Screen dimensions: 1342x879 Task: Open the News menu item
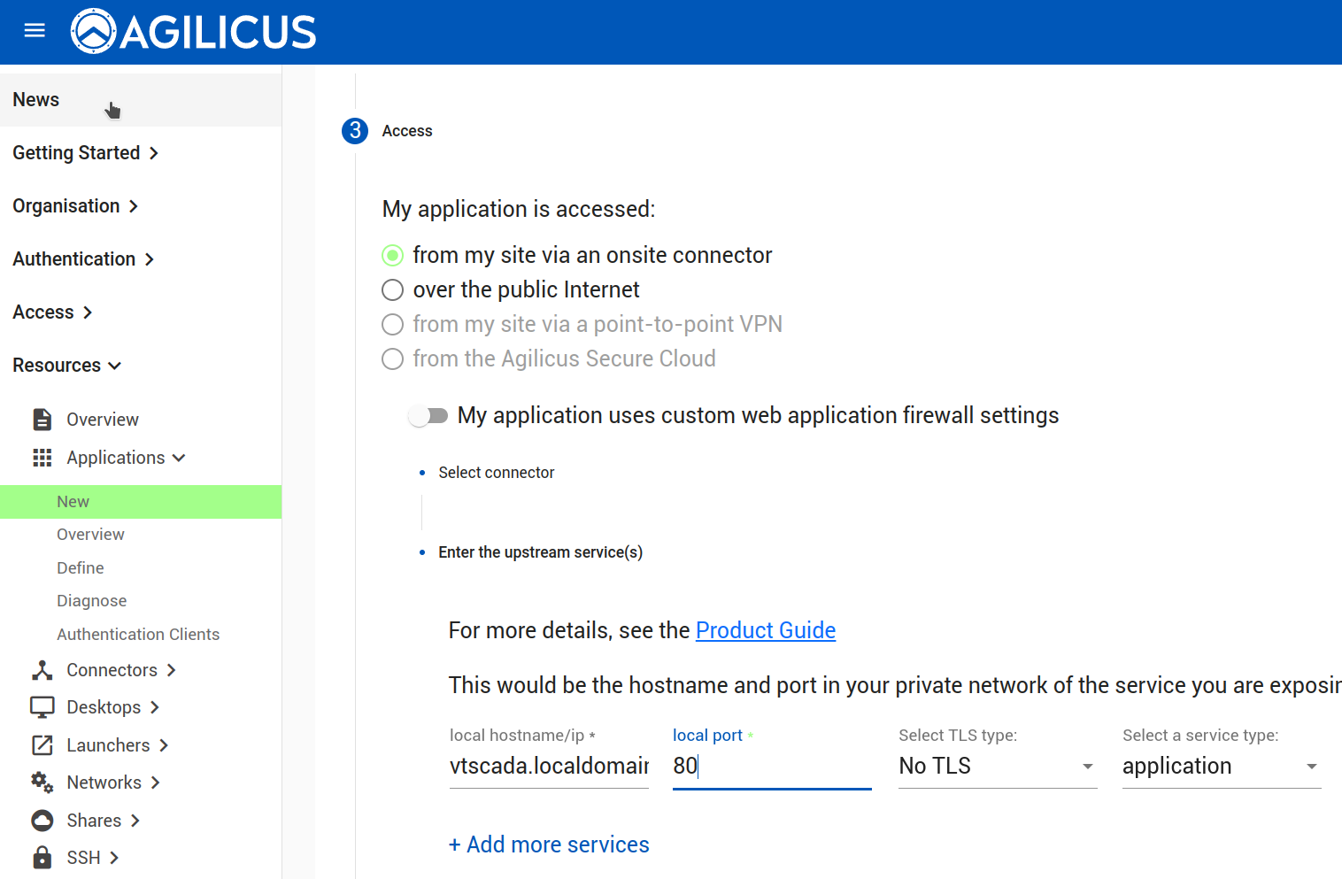tap(36, 100)
